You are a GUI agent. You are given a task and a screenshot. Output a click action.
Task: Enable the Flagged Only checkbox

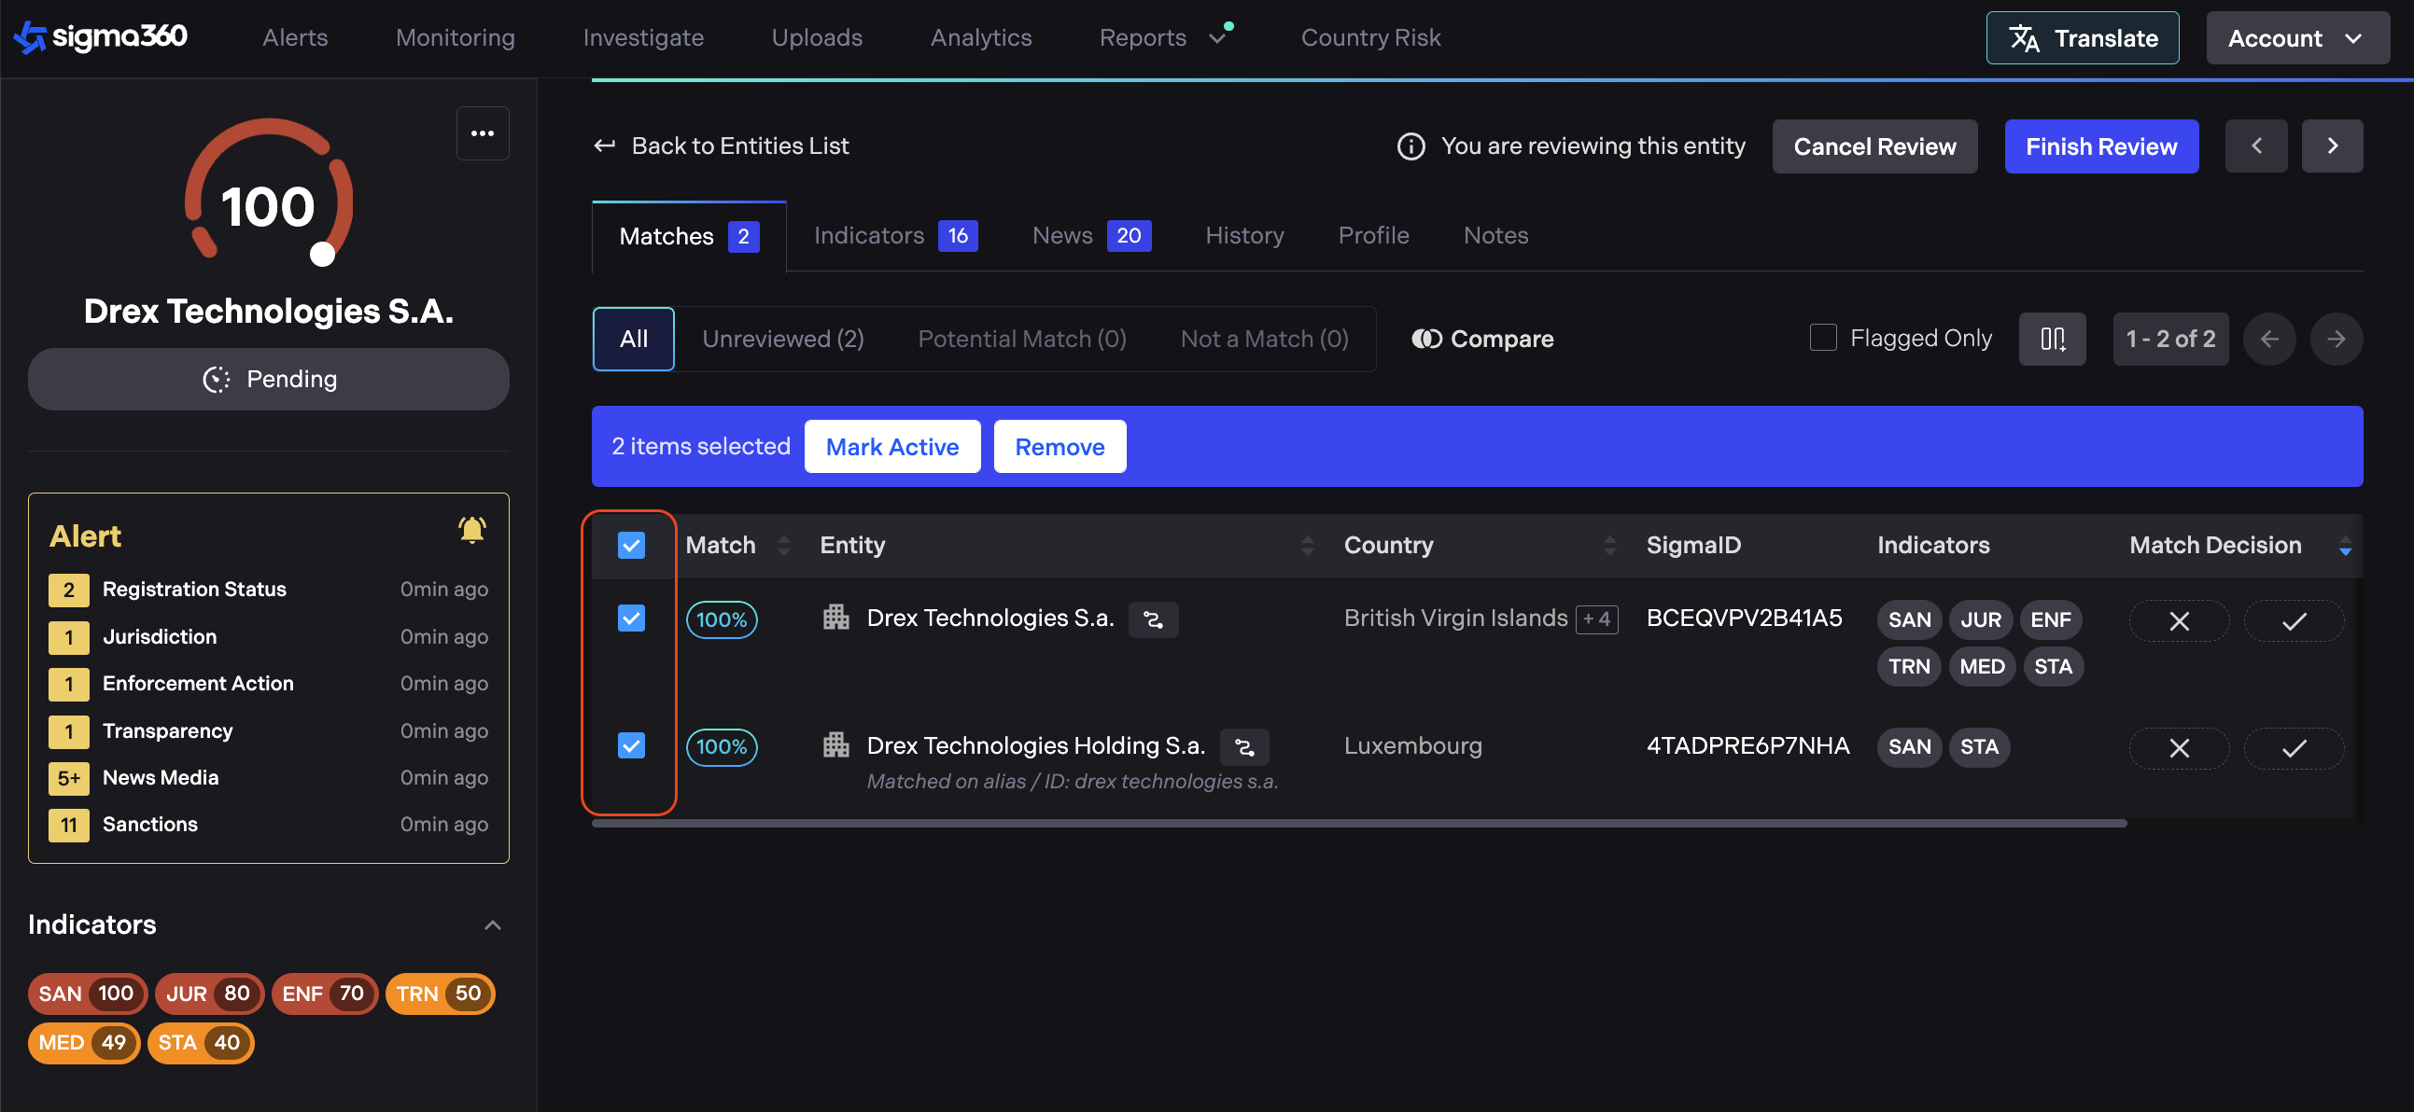click(1822, 339)
